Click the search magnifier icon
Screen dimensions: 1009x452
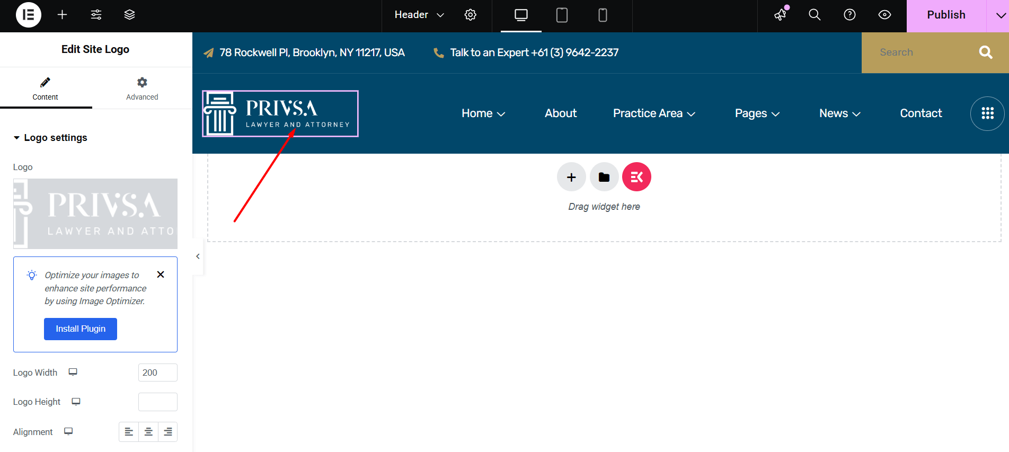(986, 52)
